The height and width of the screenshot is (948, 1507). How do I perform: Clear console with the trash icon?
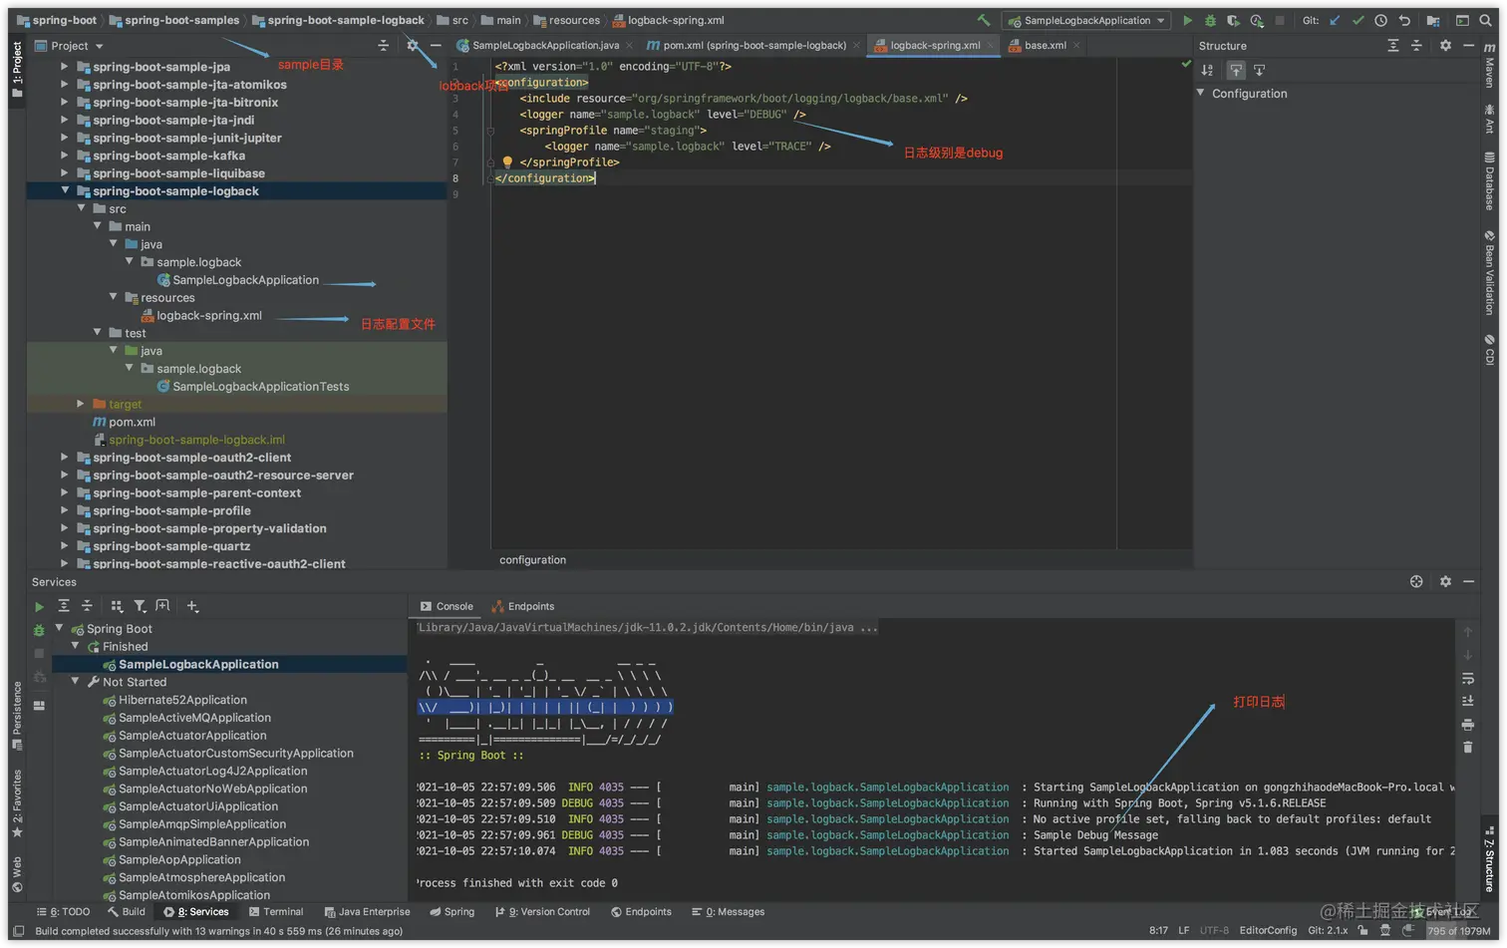click(1468, 747)
